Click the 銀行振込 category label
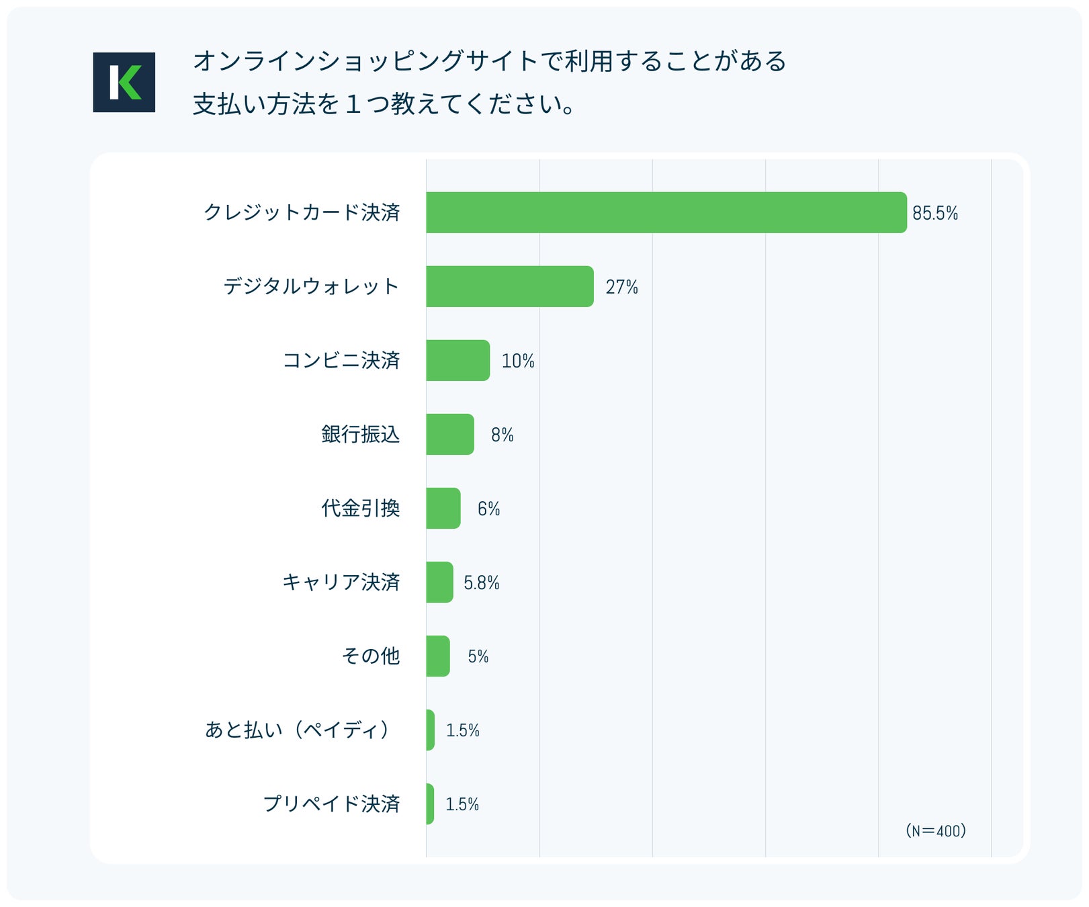1089x907 pixels. 360,434
